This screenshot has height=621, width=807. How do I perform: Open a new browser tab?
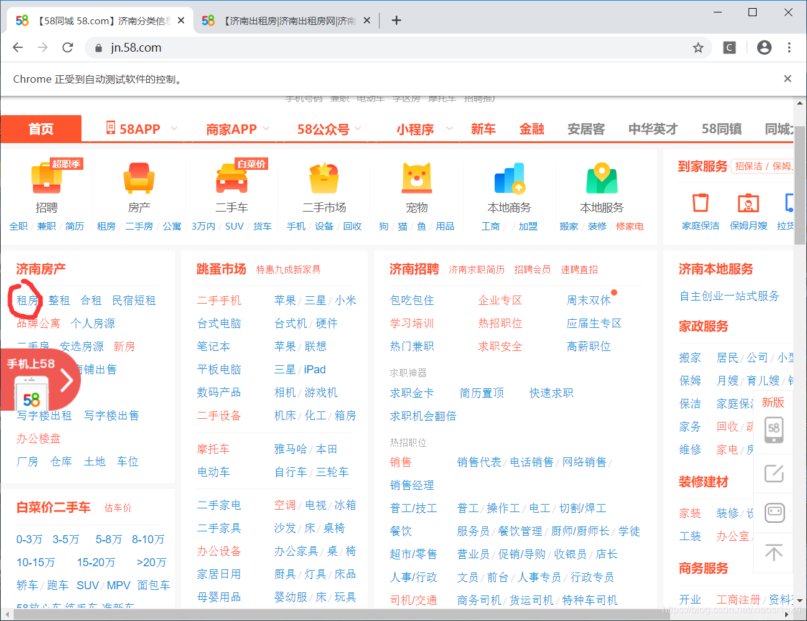point(396,21)
